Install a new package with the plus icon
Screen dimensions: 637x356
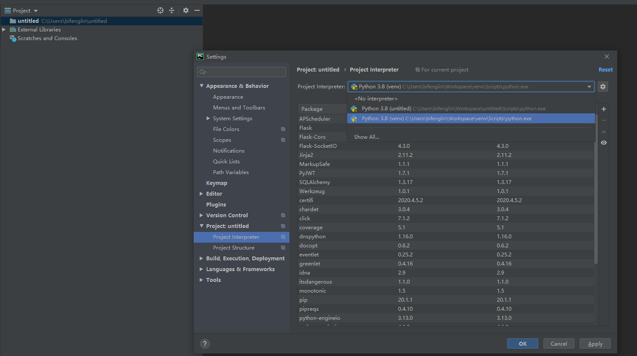pos(603,109)
